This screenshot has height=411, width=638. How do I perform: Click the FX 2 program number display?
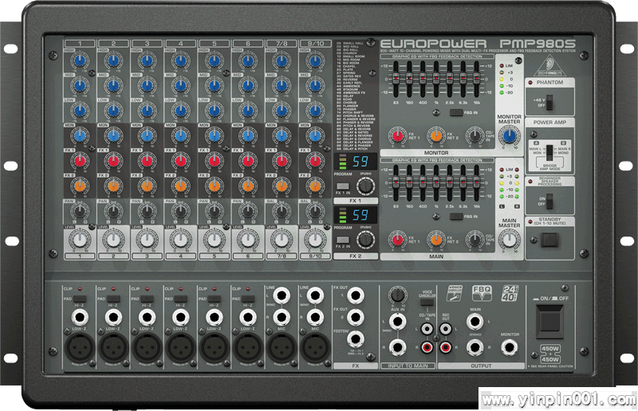click(x=359, y=215)
